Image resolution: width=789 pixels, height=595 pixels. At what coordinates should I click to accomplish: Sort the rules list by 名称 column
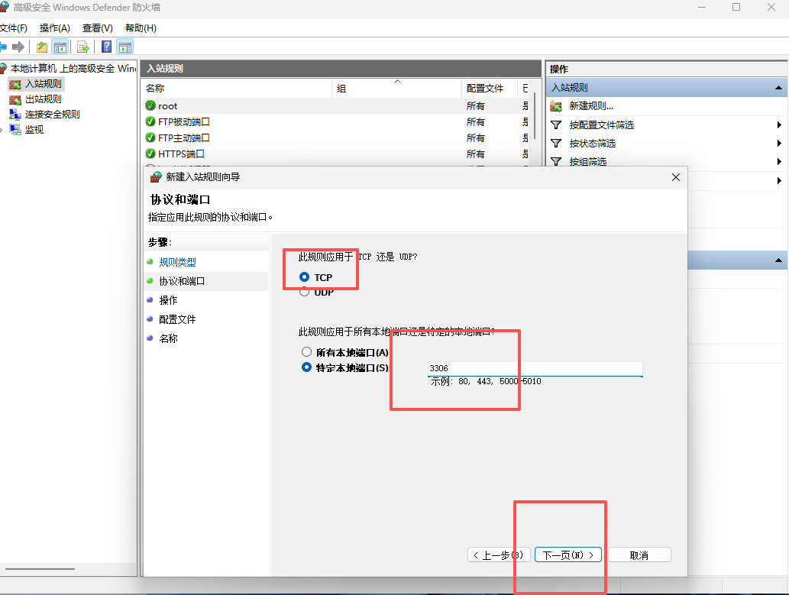237,89
